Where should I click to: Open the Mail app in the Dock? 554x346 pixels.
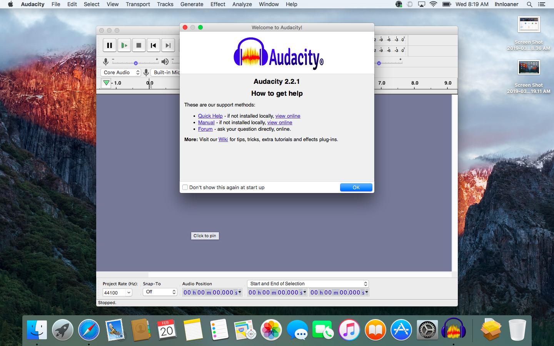point(115,330)
